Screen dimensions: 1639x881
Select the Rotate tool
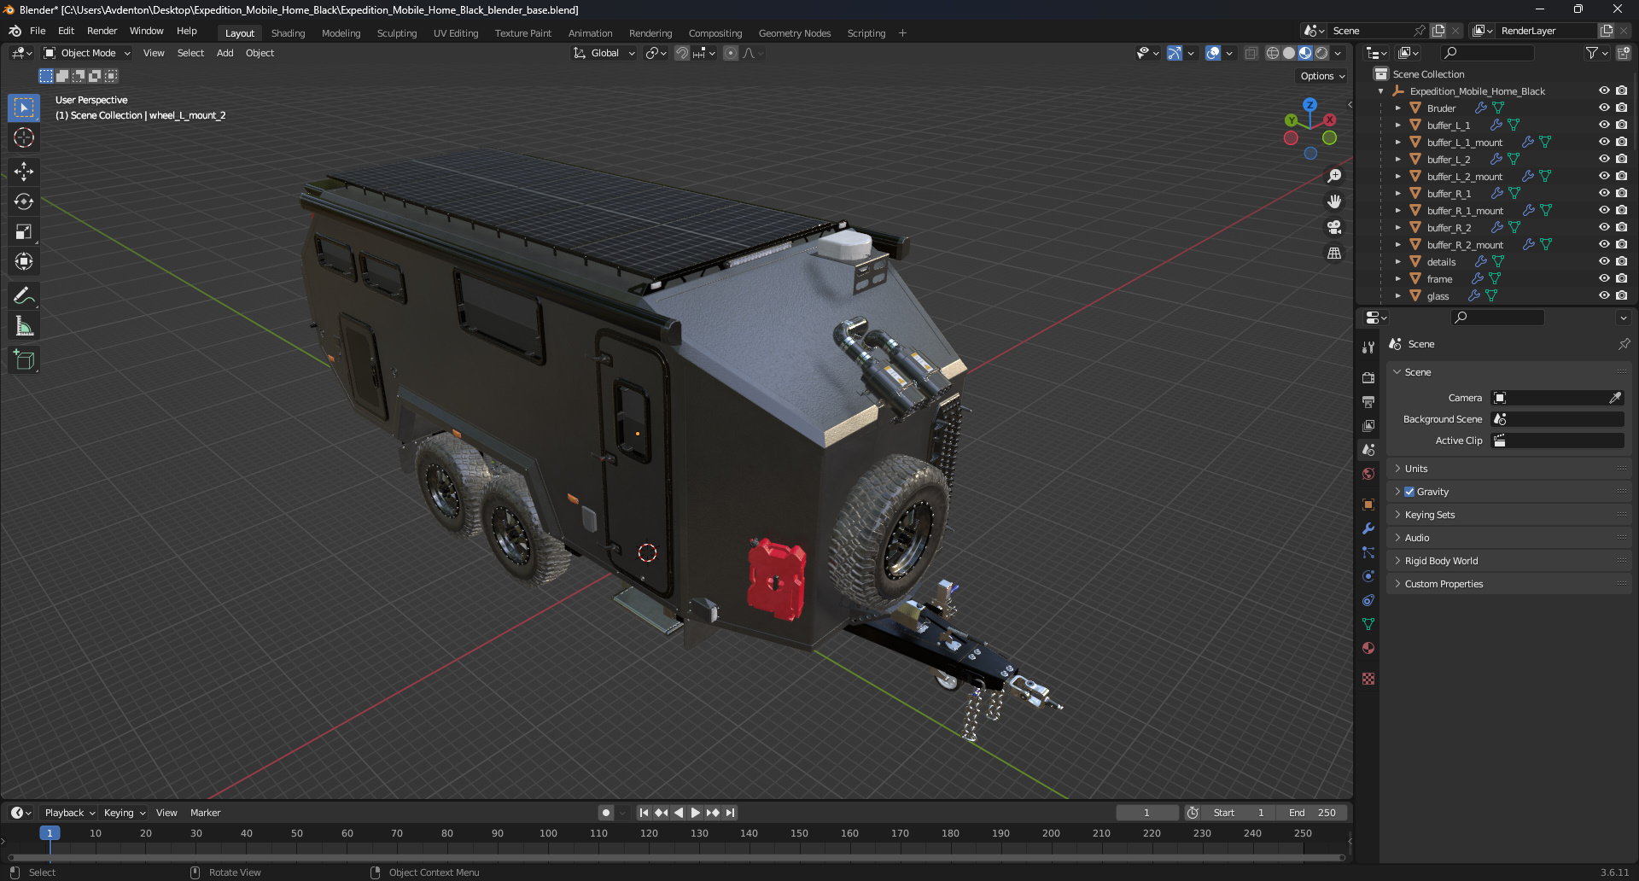(24, 201)
